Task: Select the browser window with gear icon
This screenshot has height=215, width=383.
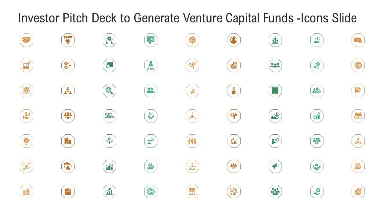Action: [110, 65]
